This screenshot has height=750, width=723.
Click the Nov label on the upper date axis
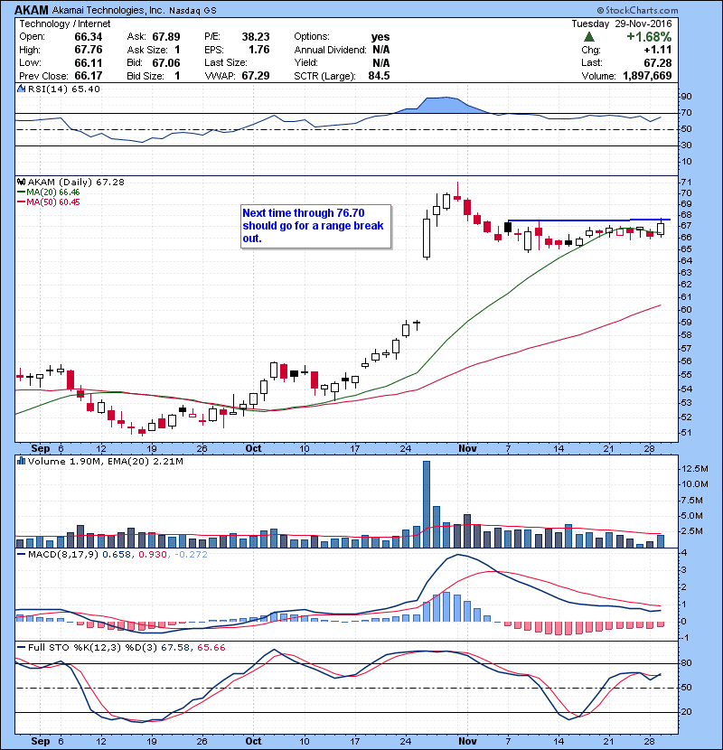(x=467, y=448)
